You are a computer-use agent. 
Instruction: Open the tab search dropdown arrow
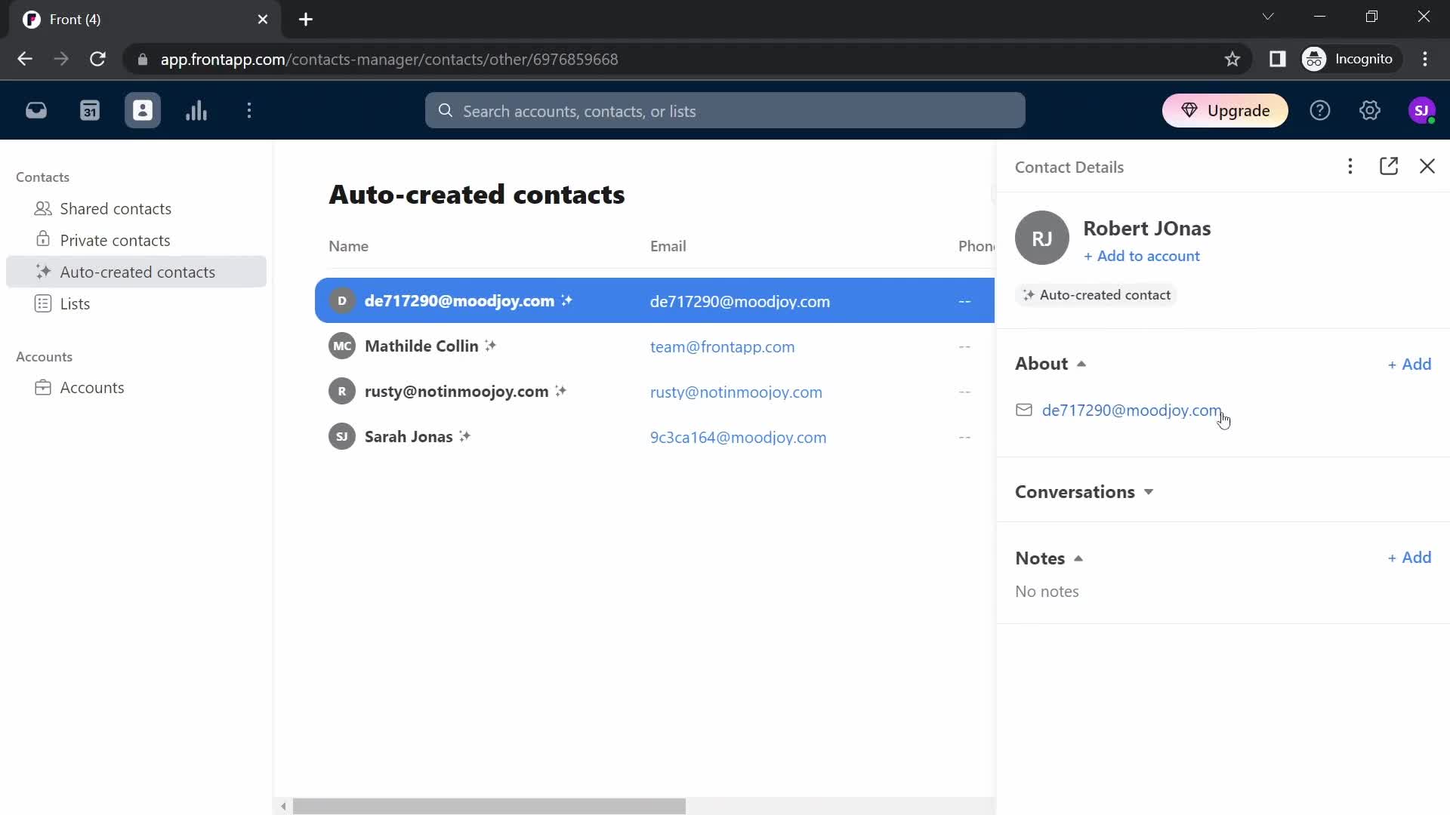click(x=1268, y=17)
